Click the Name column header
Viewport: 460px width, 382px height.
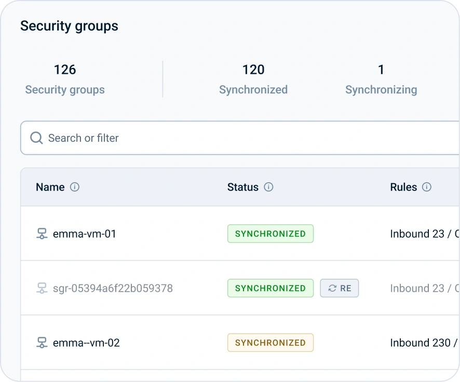coord(50,187)
